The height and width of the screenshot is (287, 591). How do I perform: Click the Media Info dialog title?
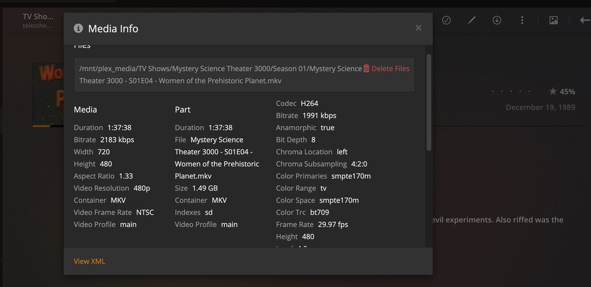pos(113,29)
